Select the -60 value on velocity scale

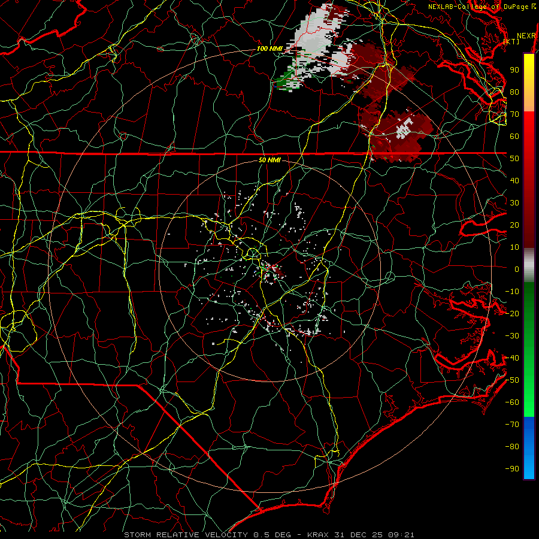(x=512, y=402)
